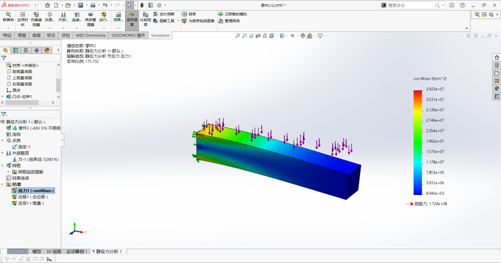Toggle the 变形结果 deformed result button

point(132,19)
